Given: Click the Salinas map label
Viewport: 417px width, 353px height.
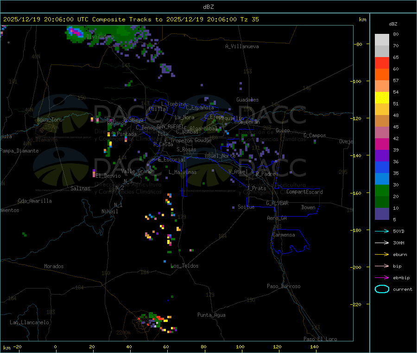Looking at the screenshot, I should (80, 188).
